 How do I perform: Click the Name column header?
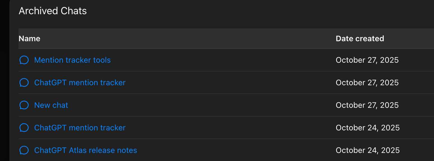pos(29,38)
